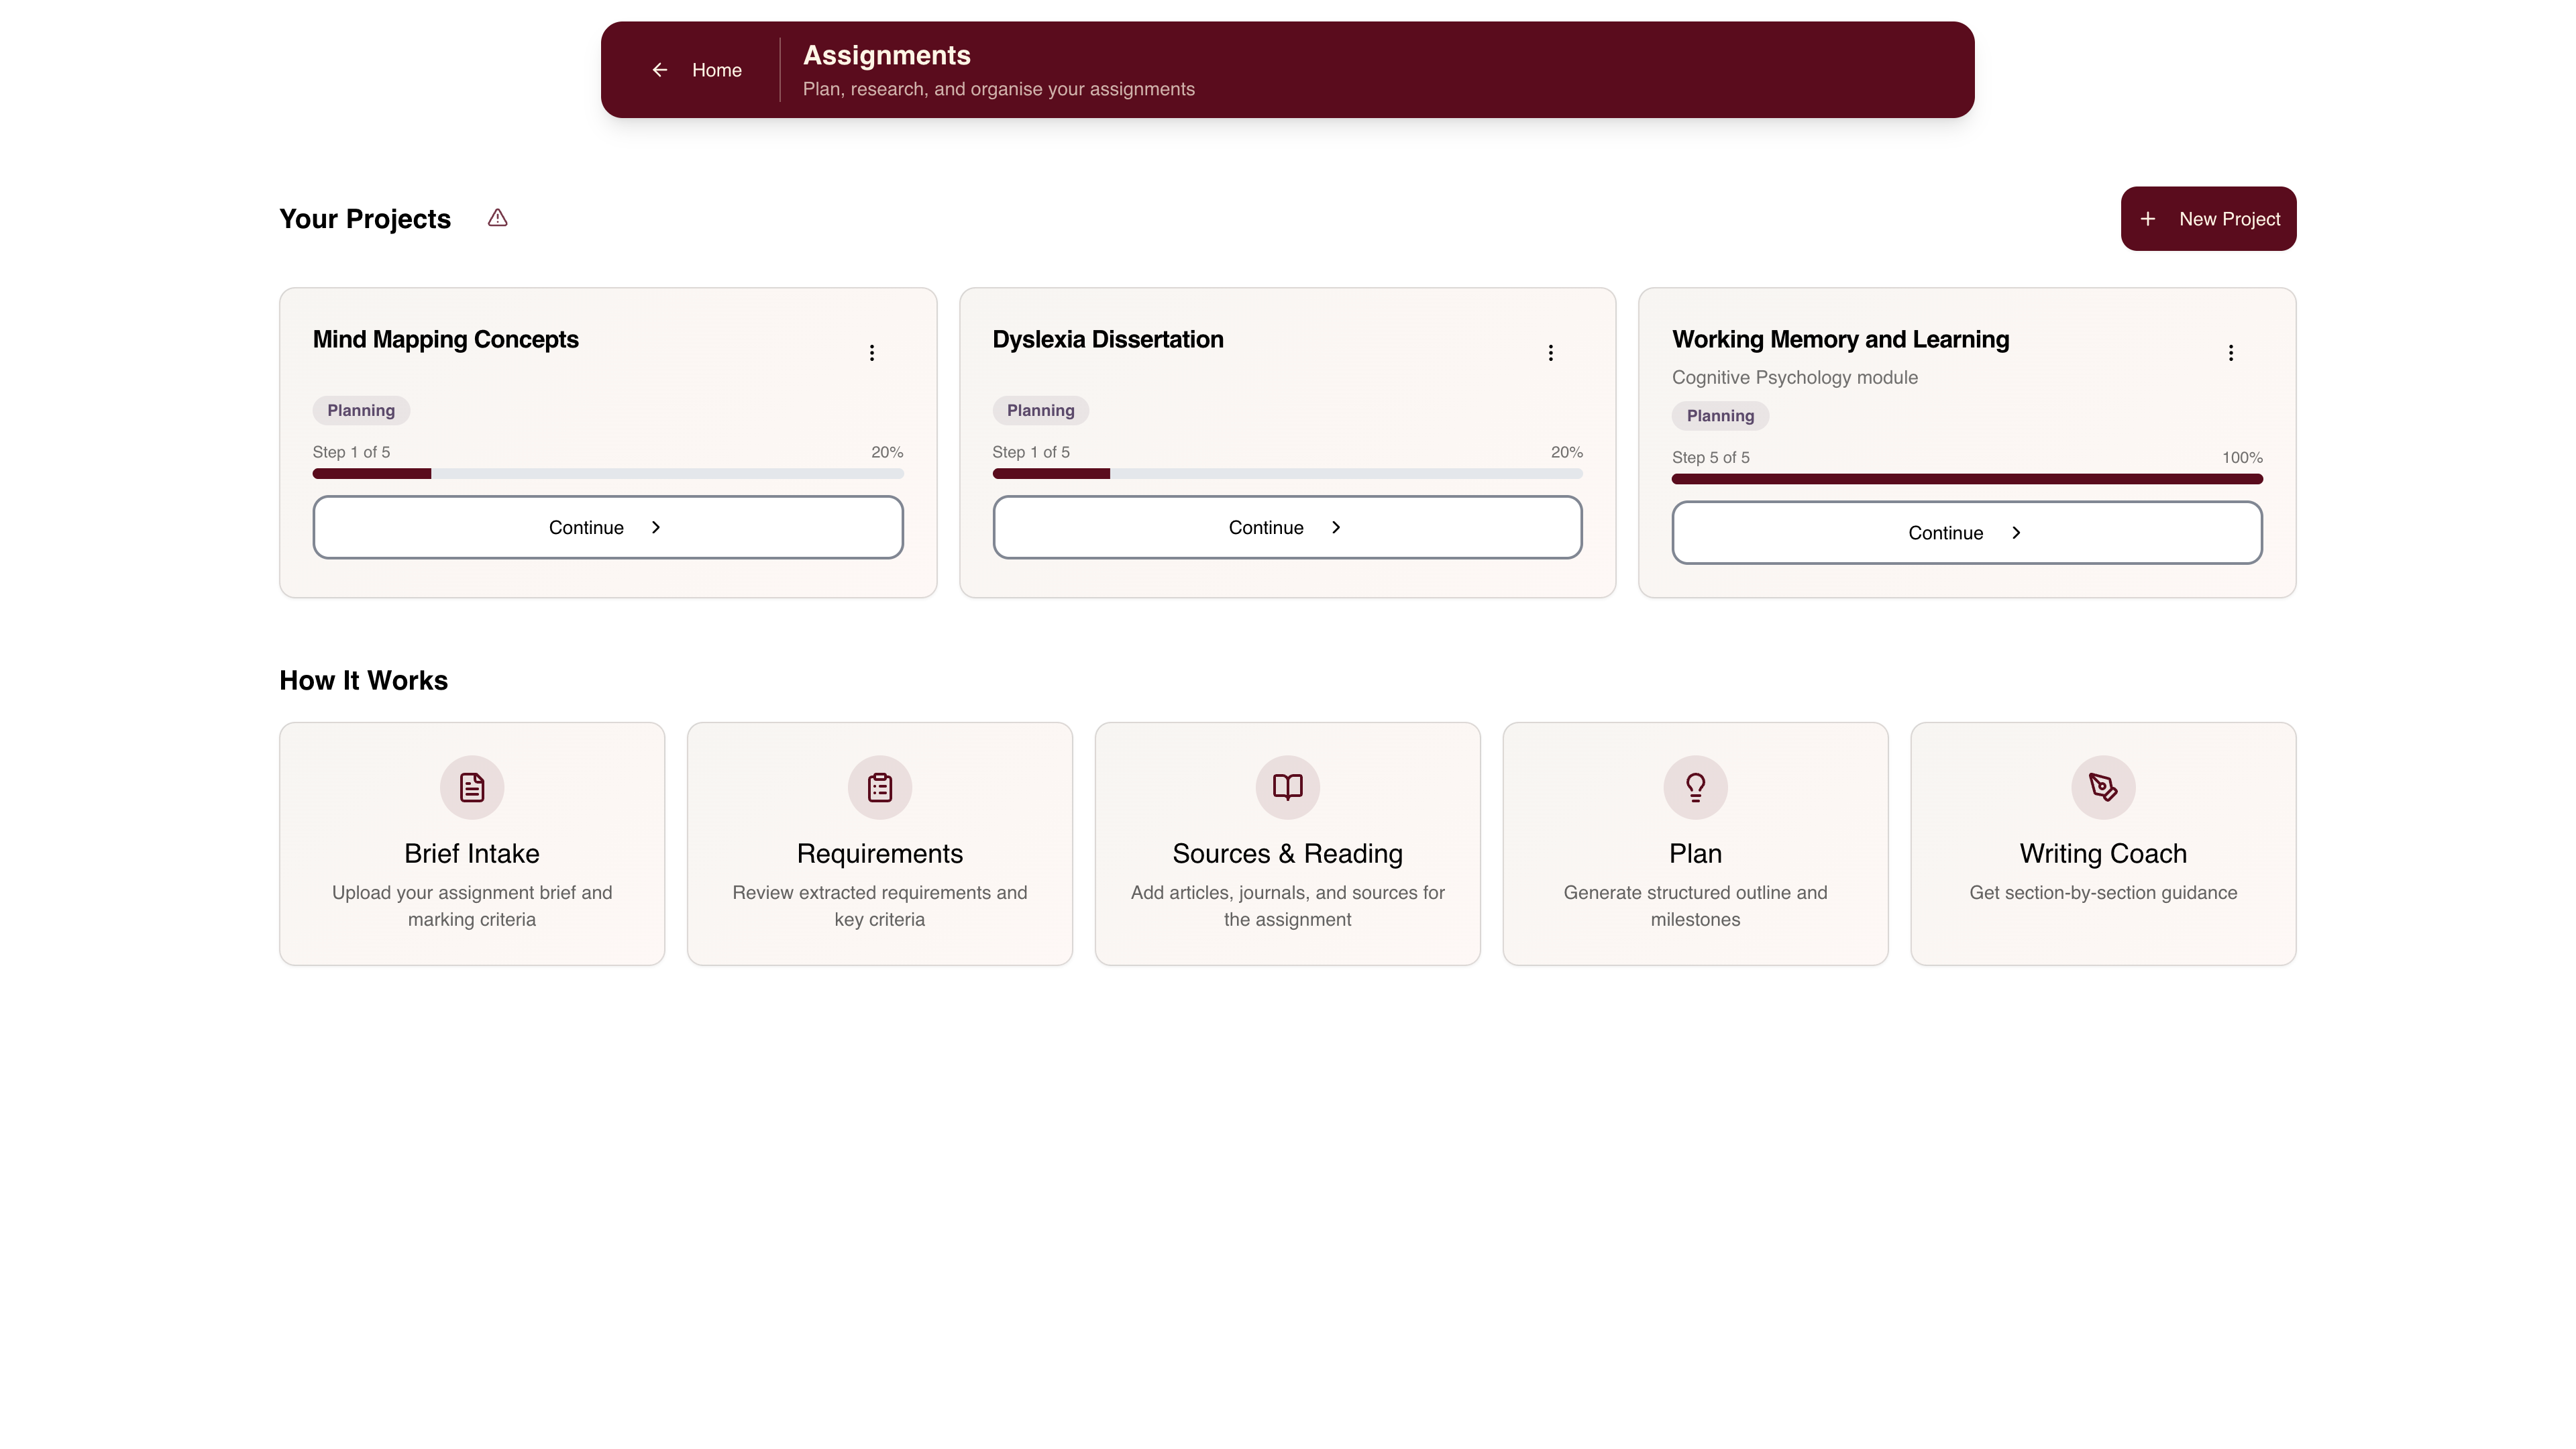Continue the Working Memory and Learning project
The width and height of the screenshot is (2576, 1449).
click(x=1967, y=533)
